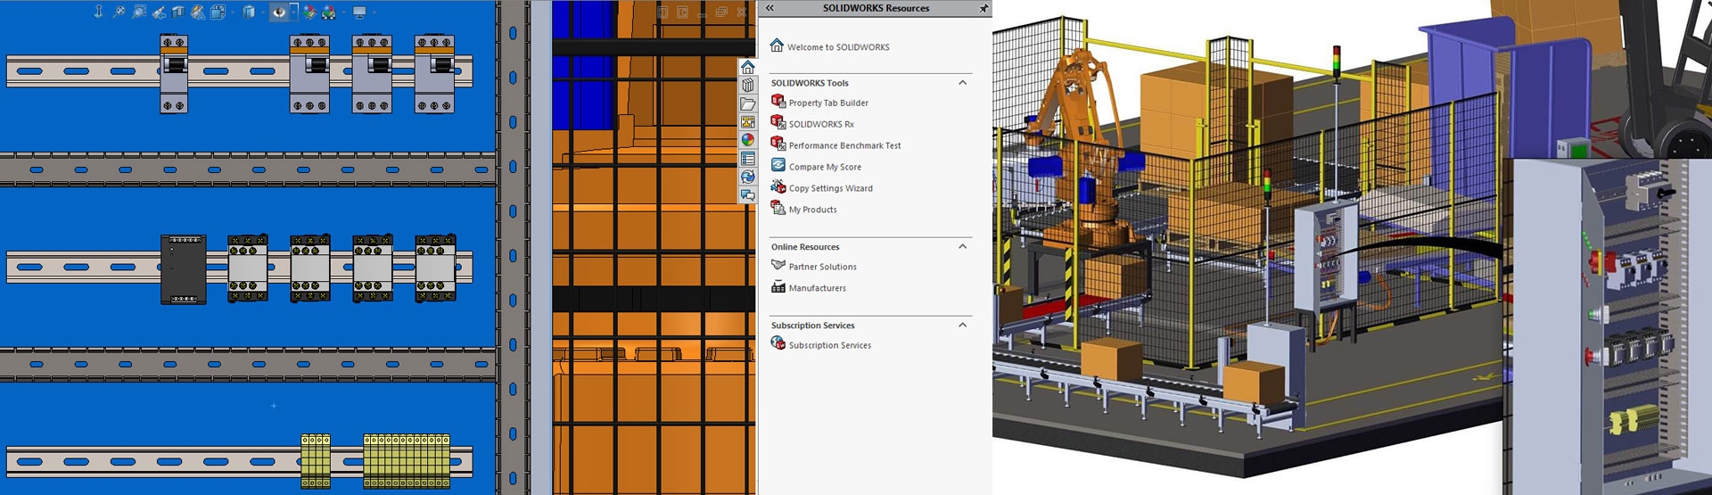Open the Custom Properties task pane tab
The image size is (1712, 495).
click(747, 159)
